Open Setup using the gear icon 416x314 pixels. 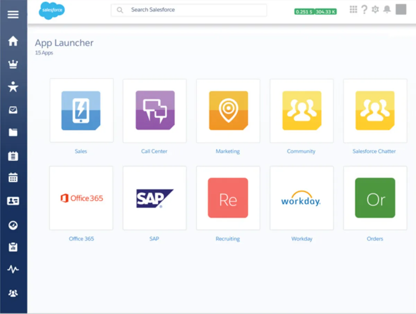coord(375,9)
